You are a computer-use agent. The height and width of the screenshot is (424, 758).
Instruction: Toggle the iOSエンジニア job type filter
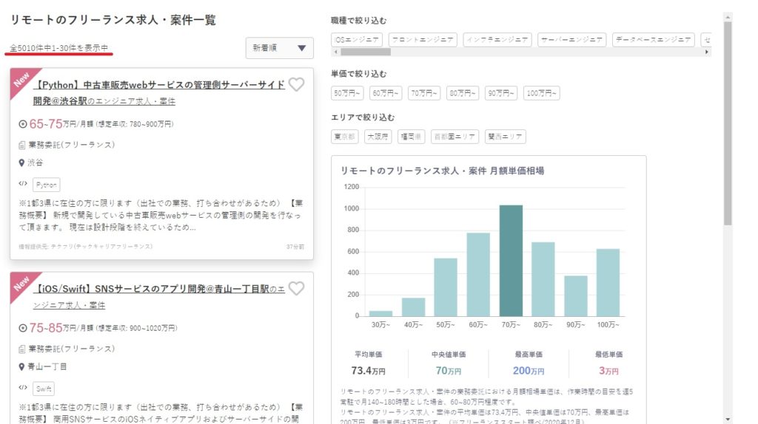tap(357, 39)
